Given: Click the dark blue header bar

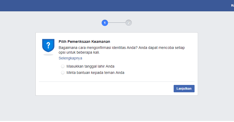Looking at the screenshot, I should (x=117, y=6).
